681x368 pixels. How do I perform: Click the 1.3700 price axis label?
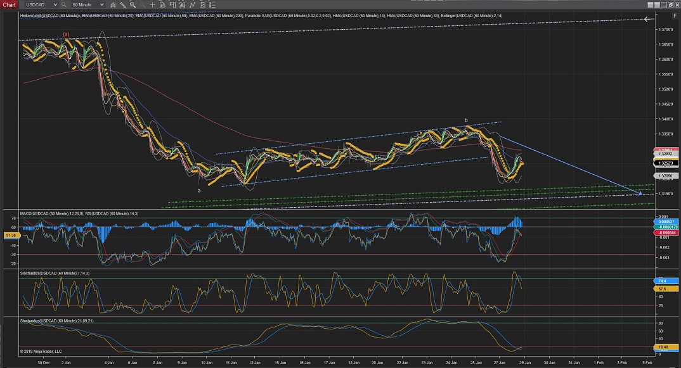click(x=666, y=30)
